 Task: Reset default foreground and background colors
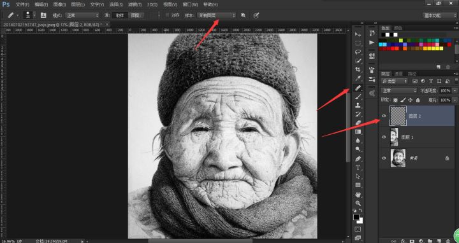(354, 211)
